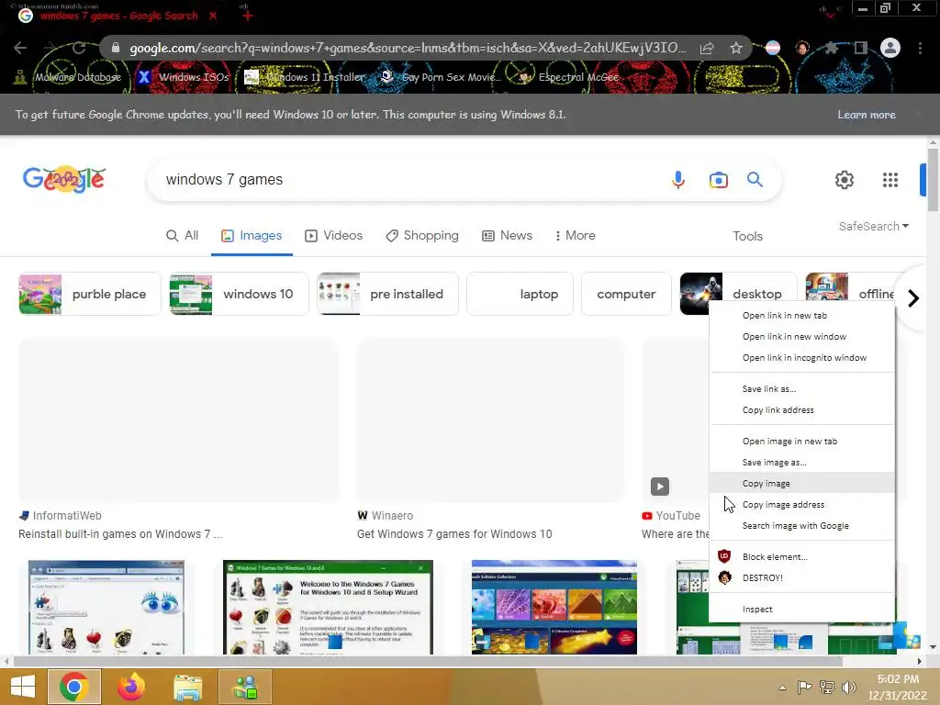This screenshot has width=940, height=705.
Task: Open the Chrome profile avatar
Action: tap(890, 48)
